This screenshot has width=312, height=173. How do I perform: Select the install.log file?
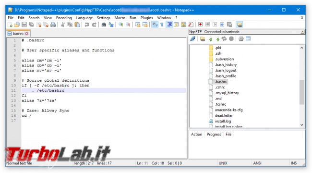[x=223, y=121]
